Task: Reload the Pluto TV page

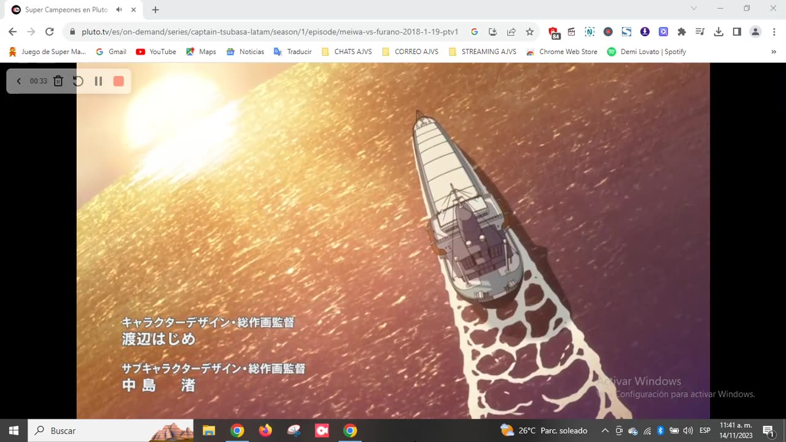Action: pyautogui.click(x=50, y=32)
